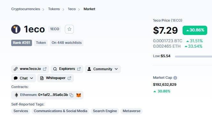Click the Ethereum contract address 0x1af2...95a6c3b

pyautogui.click(x=53, y=95)
